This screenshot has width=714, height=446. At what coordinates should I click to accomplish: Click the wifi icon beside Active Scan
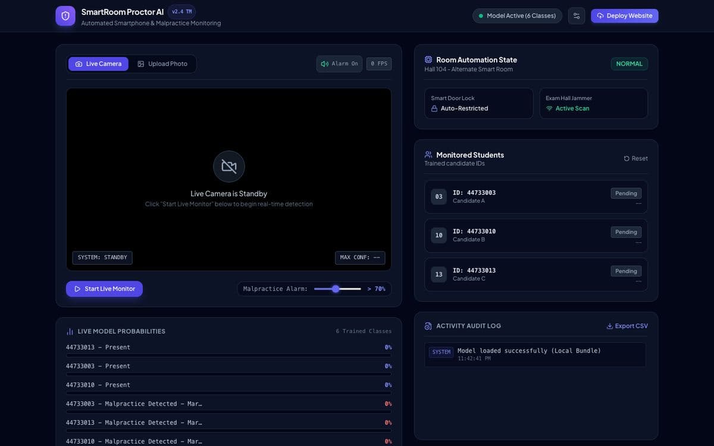pyautogui.click(x=549, y=108)
